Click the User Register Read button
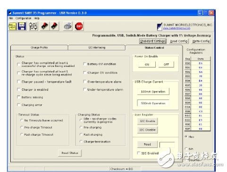 (x=147, y=144)
